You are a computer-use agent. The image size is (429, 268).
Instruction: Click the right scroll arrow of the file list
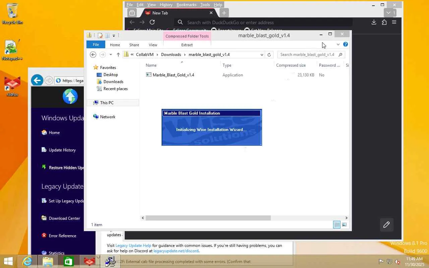347,218
